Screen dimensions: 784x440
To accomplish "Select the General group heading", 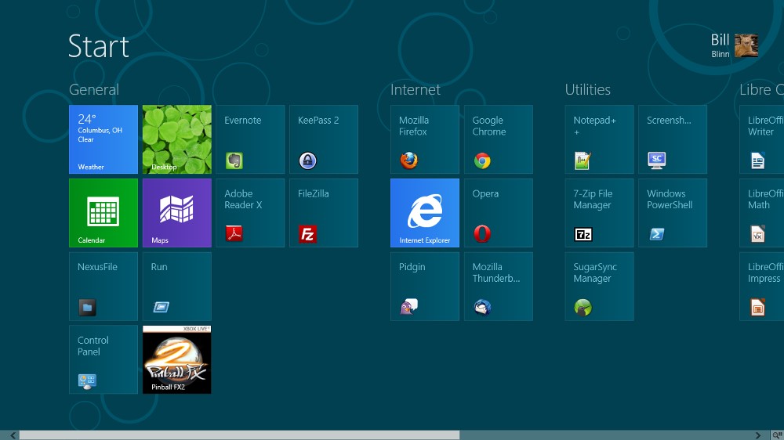I will (x=94, y=90).
